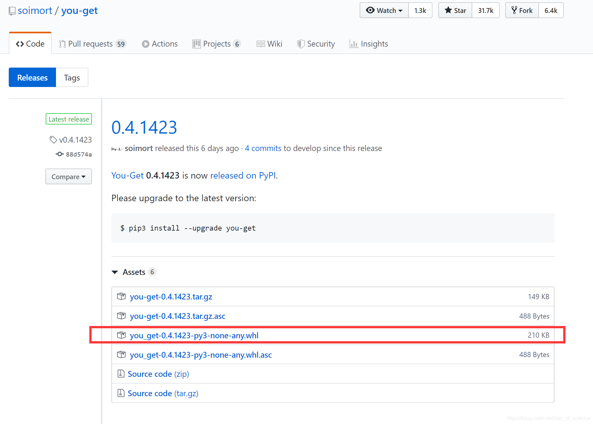This screenshot has height=424, width=593.
Task: Click file icon beside Source code (tar.gz)
Action: tap(121, 393)
